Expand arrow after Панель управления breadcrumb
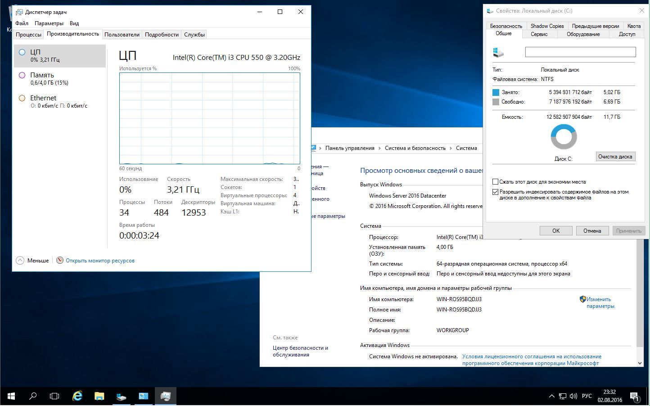This screenshot has width=650, height=406. coord(379,148)
